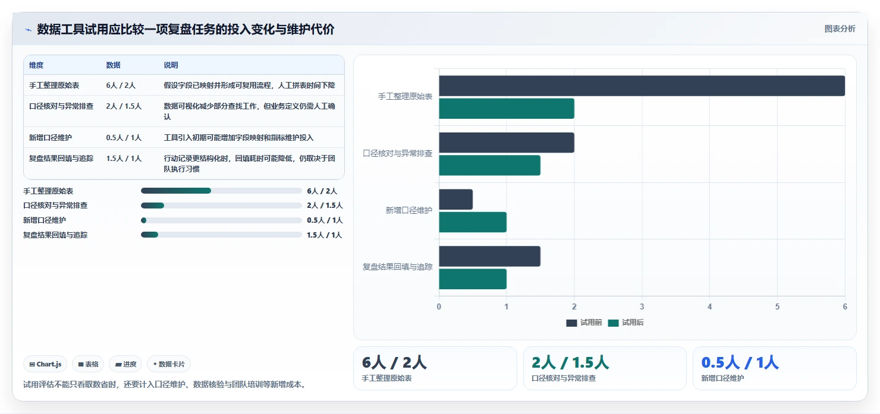
Task: Click the dark 试用前 bar for 复盘结果回填与追踪
Action: pos(489,256)
